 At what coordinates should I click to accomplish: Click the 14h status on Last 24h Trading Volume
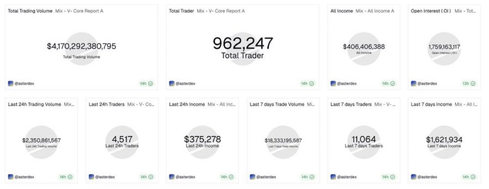pos(66,177)
